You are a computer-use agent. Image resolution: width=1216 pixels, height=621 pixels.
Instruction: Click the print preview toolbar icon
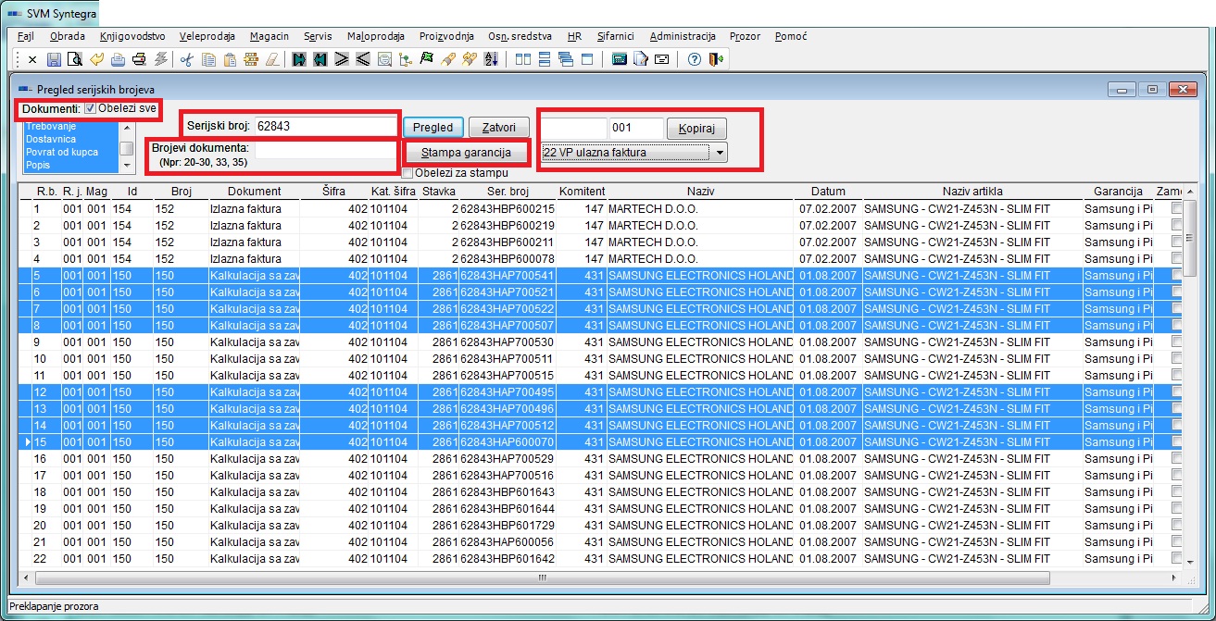click(x=74, y=60)
